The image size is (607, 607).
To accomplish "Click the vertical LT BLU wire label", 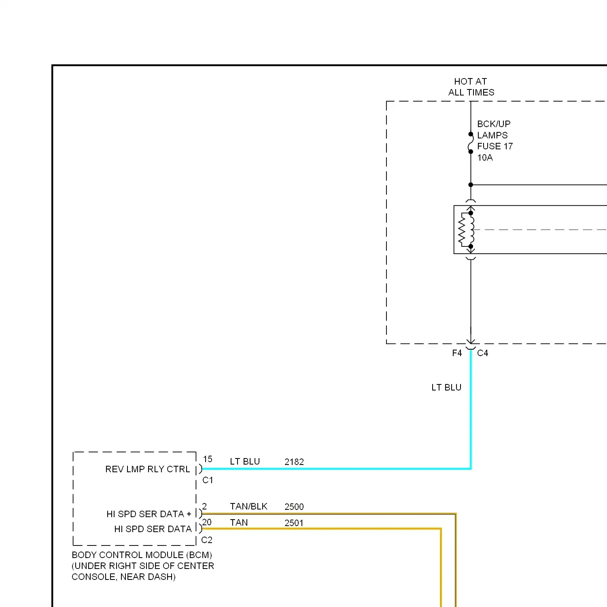I will (x=446, y=388).
